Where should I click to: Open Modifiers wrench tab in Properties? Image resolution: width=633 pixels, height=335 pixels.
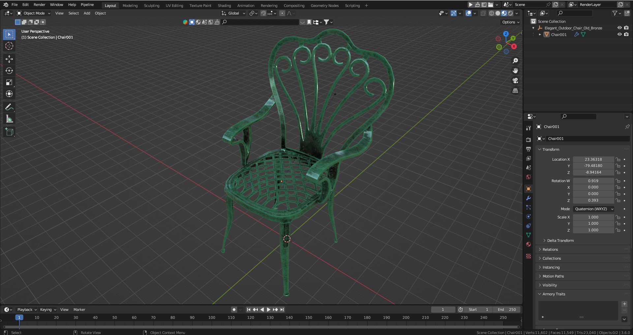click(x=528, y=198)
